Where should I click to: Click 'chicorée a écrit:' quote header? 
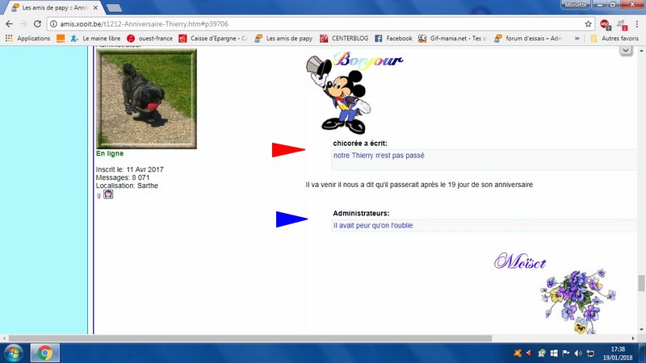[x=360, y=144]
